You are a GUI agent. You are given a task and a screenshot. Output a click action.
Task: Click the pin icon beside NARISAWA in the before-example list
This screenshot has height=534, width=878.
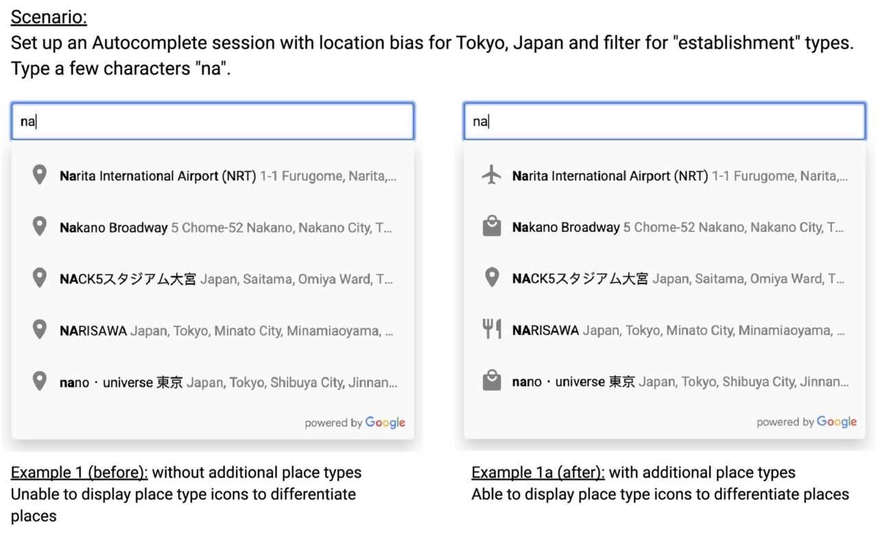[40, 329]
